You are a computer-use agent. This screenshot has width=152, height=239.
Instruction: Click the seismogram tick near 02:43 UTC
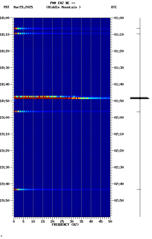(x=139, y=189)
